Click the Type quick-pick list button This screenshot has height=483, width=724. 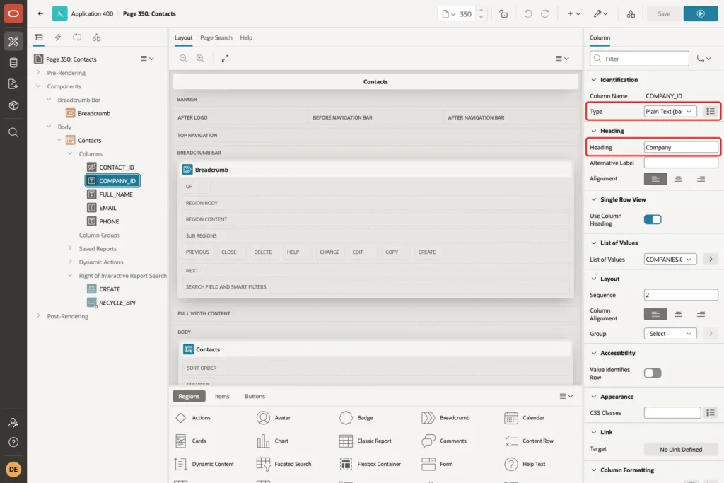pyautogui.click(x=710, y=111)
